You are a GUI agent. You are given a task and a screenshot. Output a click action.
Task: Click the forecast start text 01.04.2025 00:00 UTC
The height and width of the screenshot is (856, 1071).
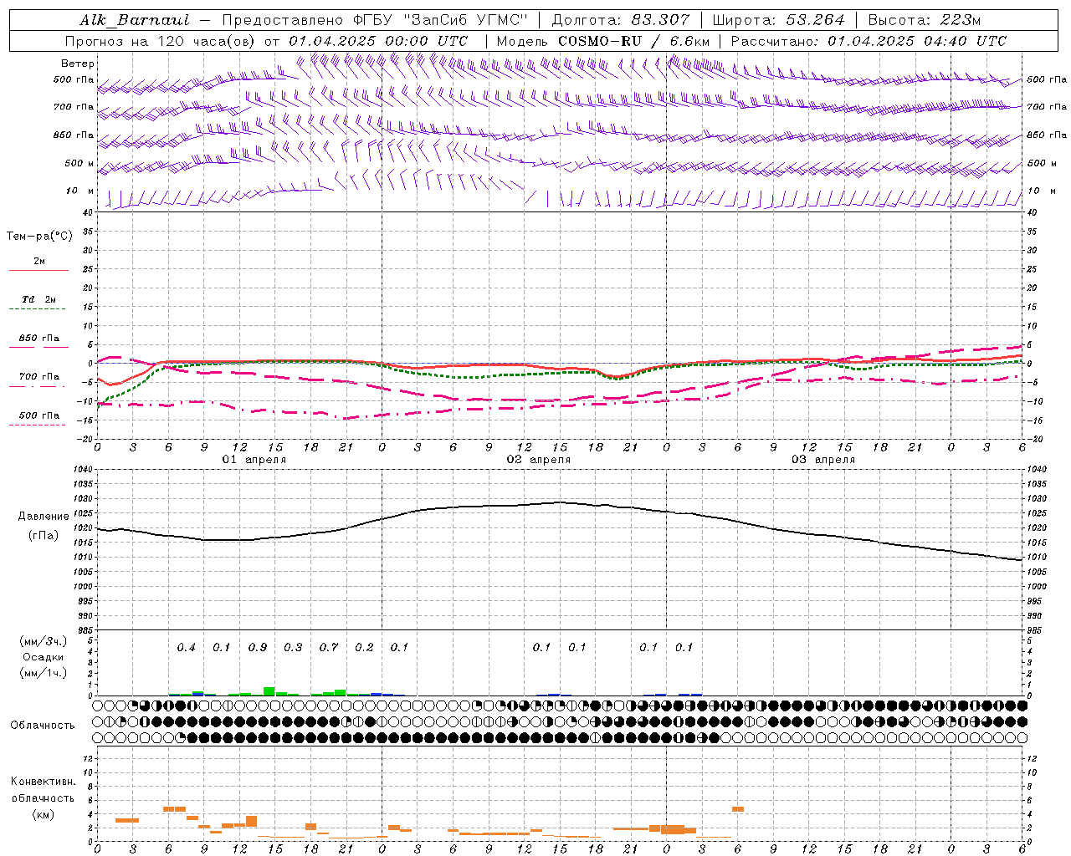click(x=378, y=41)
